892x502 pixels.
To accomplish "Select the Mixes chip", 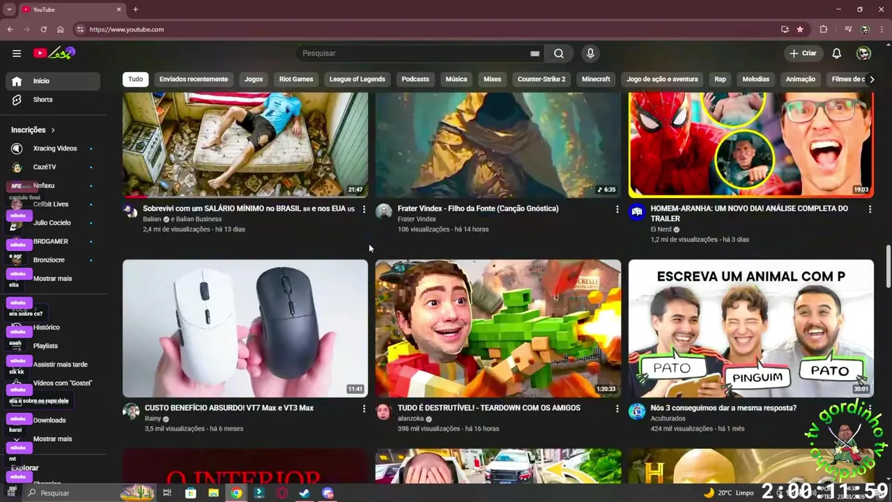I will point(493,79).
